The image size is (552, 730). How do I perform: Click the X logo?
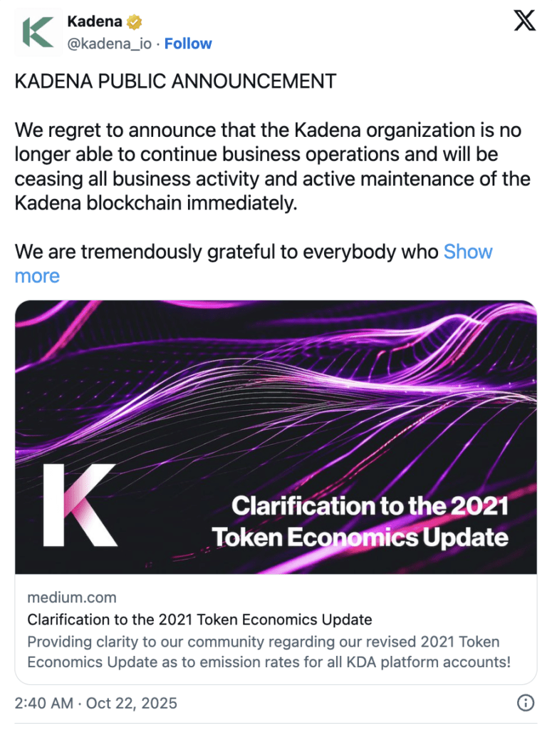tap(525, 21)
